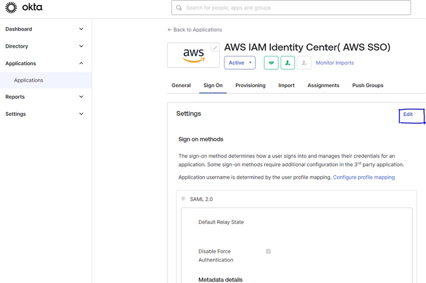
Task: Open the Push Groups tab
Action: click(x=367, y=85)
